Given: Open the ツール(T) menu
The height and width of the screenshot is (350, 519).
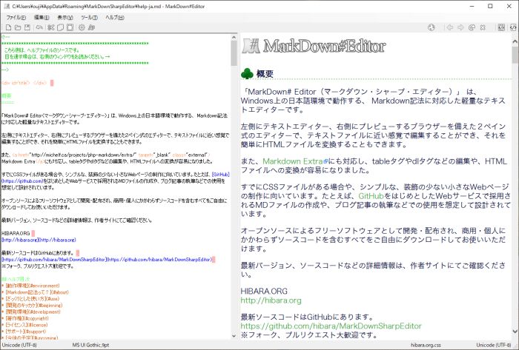Looking at the screenshot, I should 90,16.
